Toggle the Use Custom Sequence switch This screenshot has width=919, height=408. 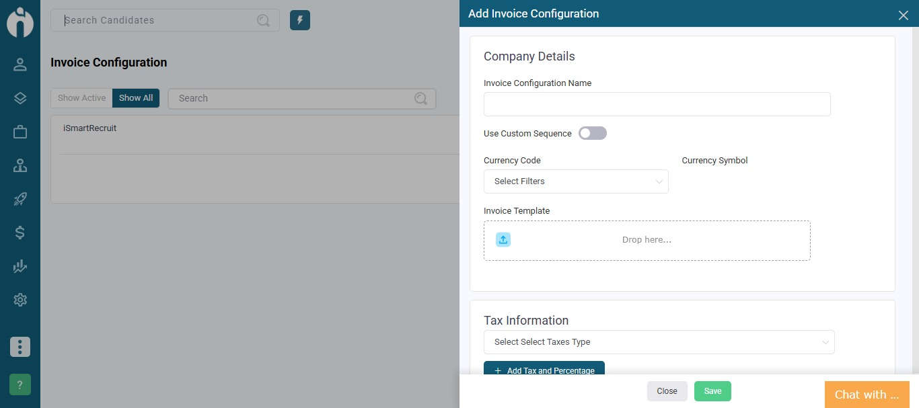(593, 133)
